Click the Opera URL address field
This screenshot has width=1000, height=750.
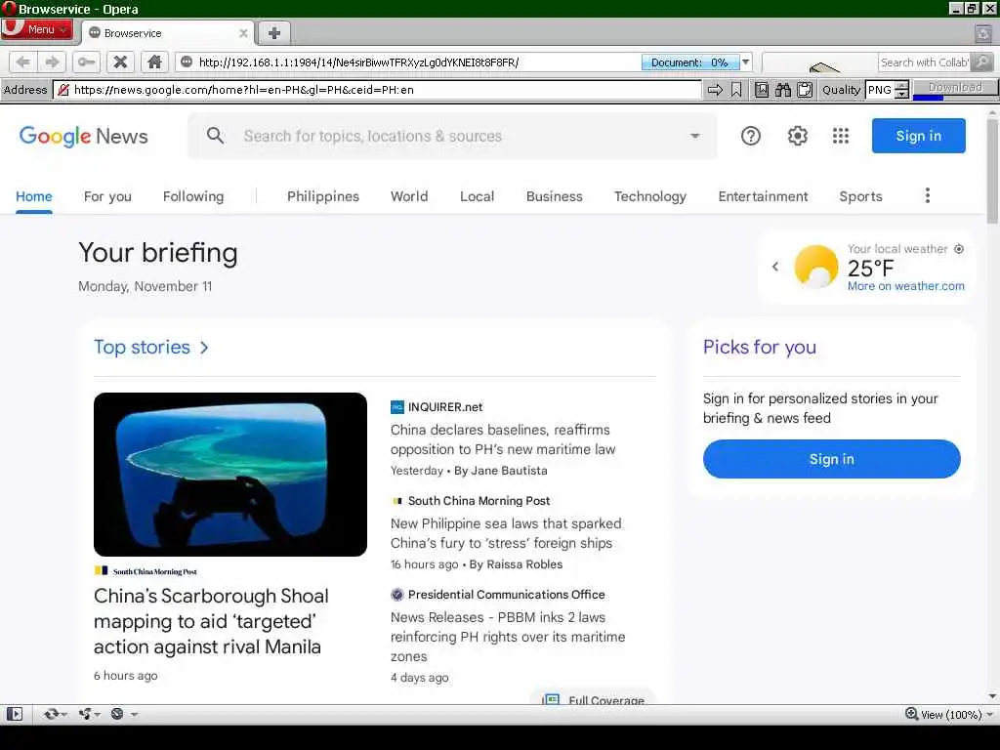tap(408, 62)
